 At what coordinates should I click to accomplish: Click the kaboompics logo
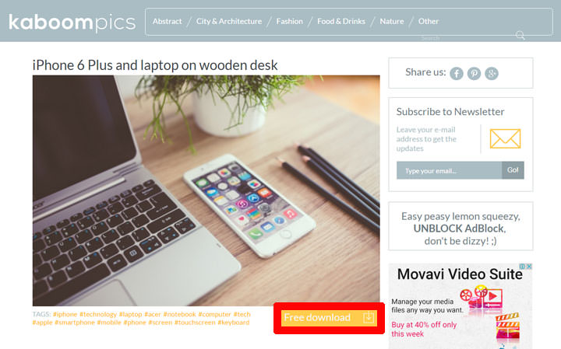[x=72, y=22]
